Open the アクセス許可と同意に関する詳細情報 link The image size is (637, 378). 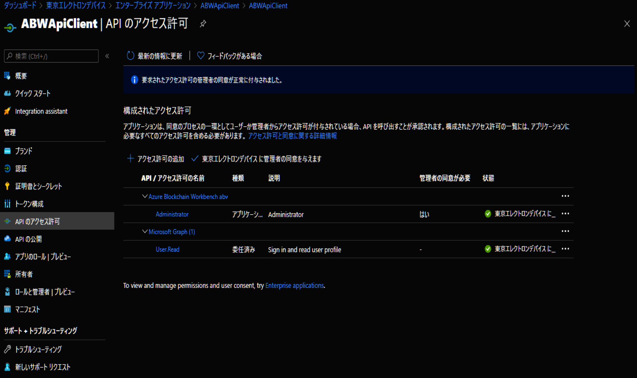pyautogui.click(x=293, y=136)
